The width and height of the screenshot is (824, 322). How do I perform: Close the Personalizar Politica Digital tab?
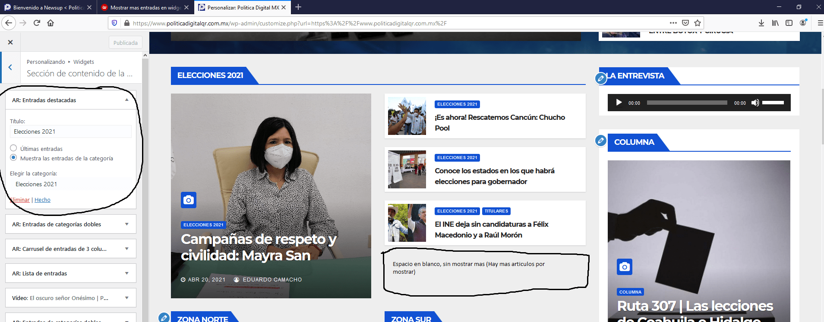[x=284, y=7]
